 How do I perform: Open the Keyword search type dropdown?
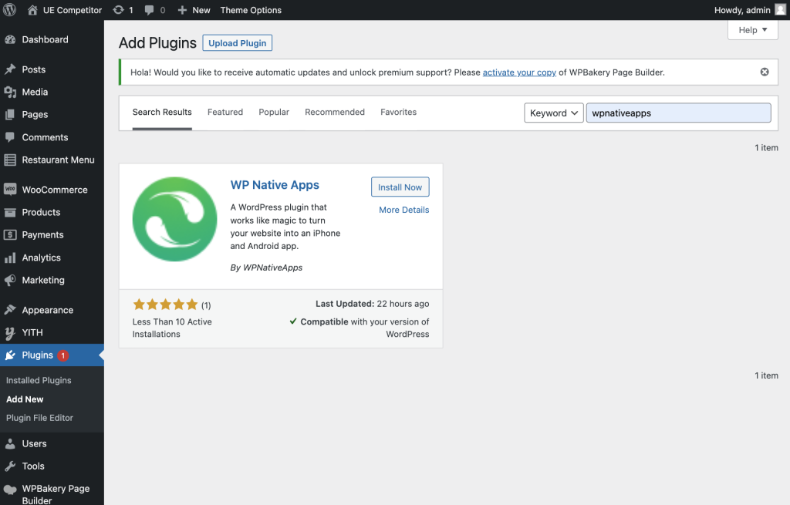[x=554, y=113]
